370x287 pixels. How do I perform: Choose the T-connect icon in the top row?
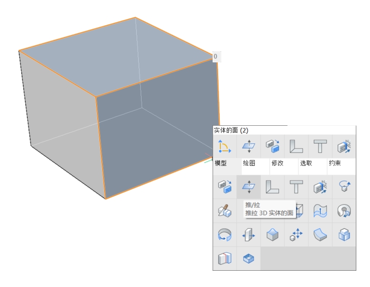320,147
